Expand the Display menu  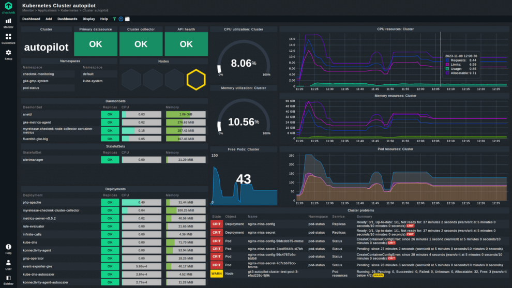pyautogui.click(x=89, y=19)
